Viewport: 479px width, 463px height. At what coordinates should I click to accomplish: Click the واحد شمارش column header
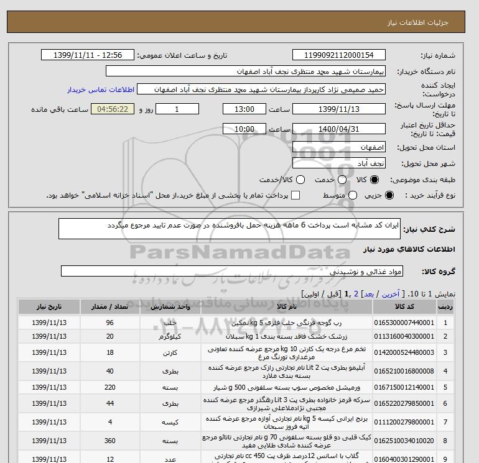[170, 307]
